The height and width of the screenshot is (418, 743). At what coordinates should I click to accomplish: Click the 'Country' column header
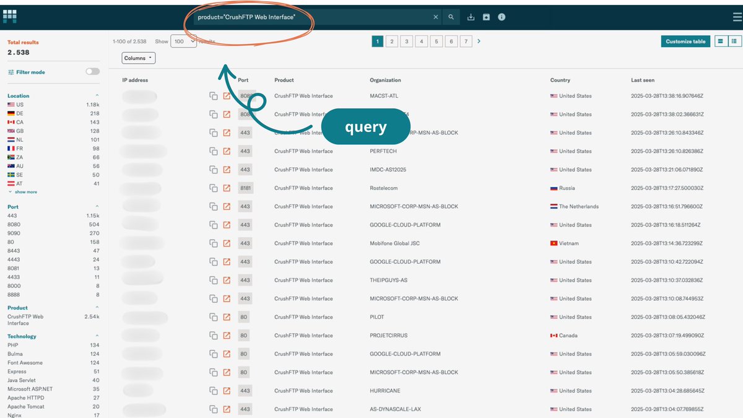point(560,80)
